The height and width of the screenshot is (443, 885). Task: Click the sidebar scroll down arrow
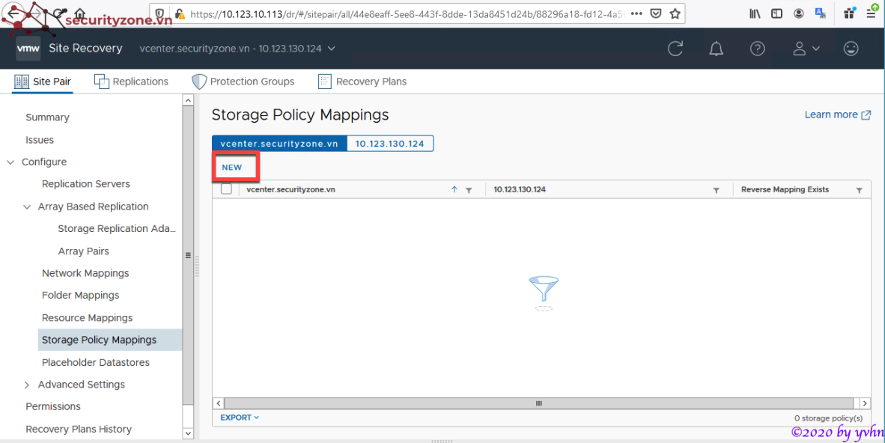189,433
